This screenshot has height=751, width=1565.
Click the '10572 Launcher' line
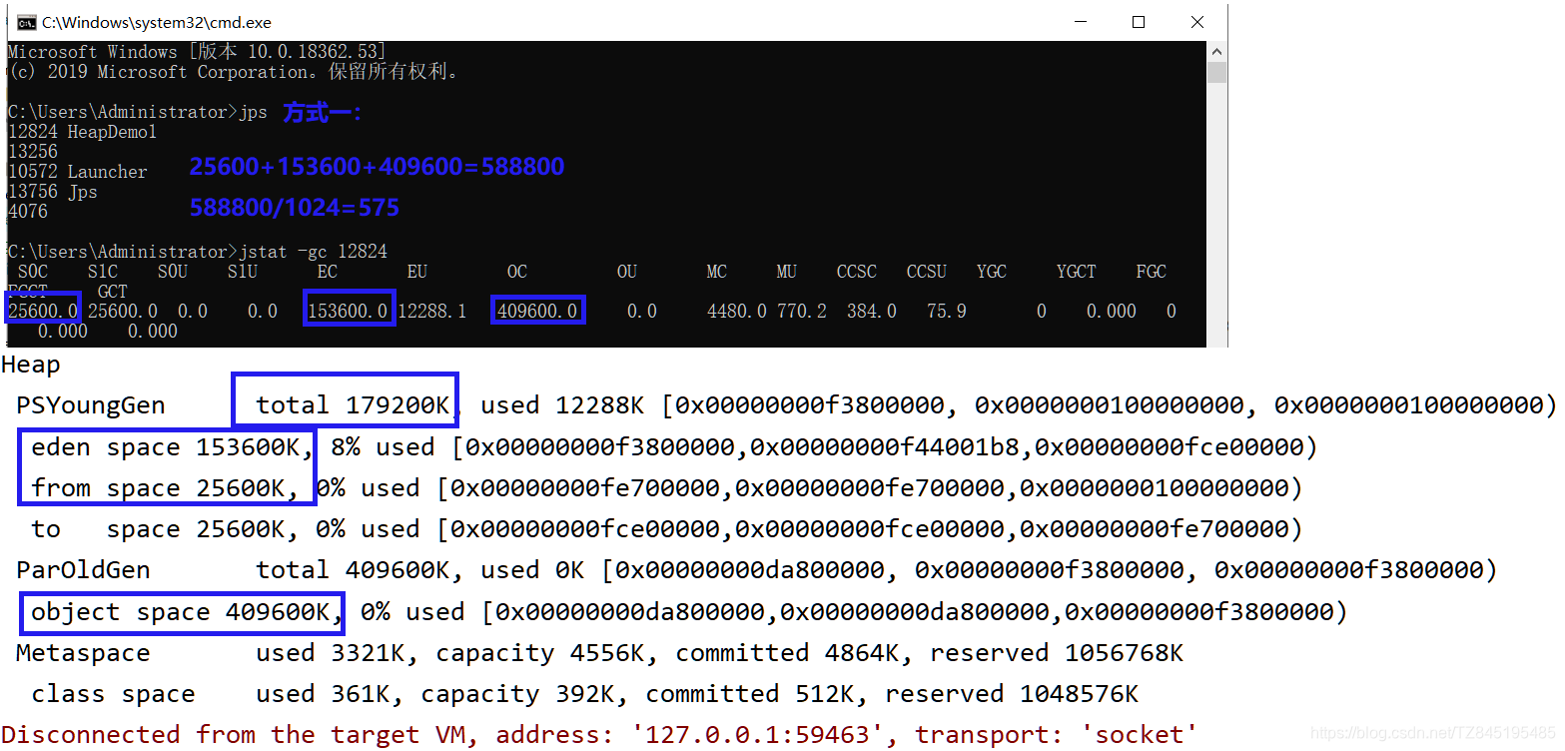point(77,172)
